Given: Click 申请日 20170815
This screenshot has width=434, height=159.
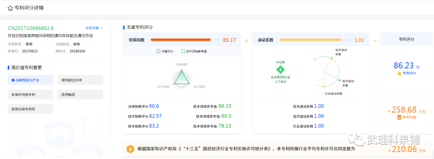Looking at the screenshot, I should click(x=23, y=51).
